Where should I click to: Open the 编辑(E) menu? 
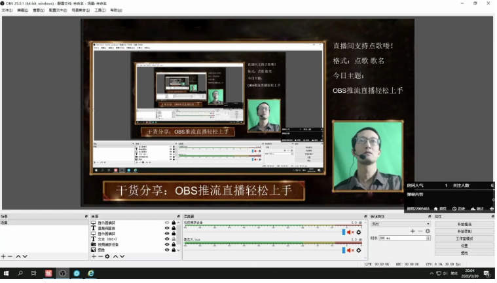[22, 10]
